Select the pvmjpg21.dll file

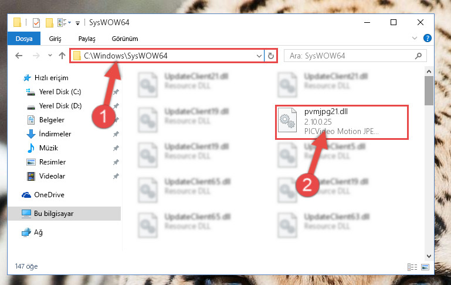pyautogui.click(x=342, y=122)
